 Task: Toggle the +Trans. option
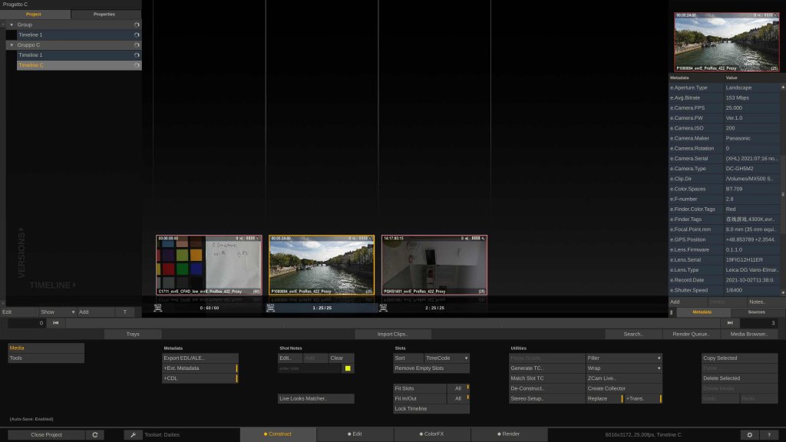pyautogui.click(x=643, y=398)
